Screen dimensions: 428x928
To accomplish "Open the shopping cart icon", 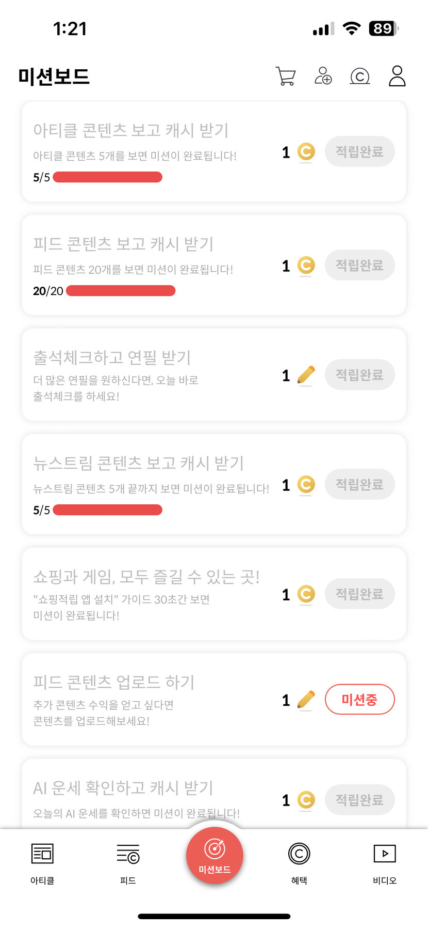I will pyautogui.click(x=286, y=76).
